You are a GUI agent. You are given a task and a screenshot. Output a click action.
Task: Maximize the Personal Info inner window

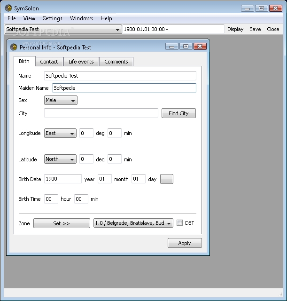[x=186, y=47]
